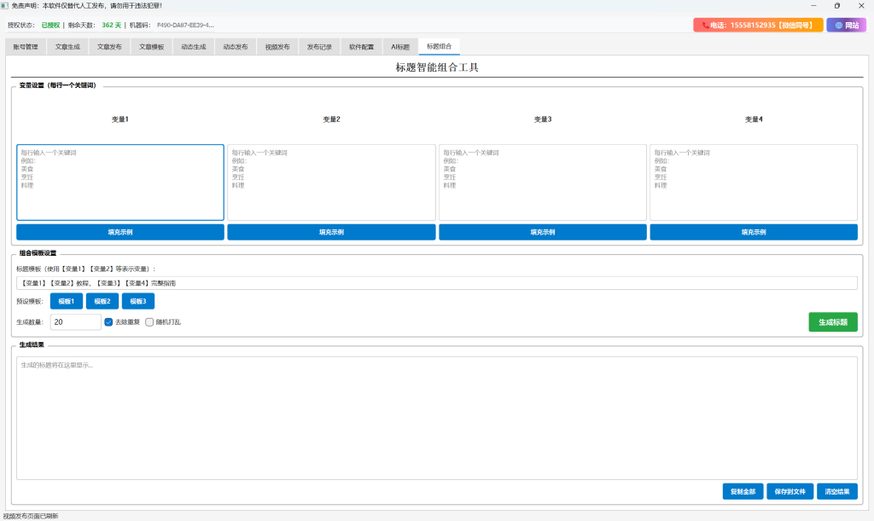Enable the 随机打乱 checkbox
This screenshot has height=521, width=874.
pyautogui.click(x=149, y=322)
